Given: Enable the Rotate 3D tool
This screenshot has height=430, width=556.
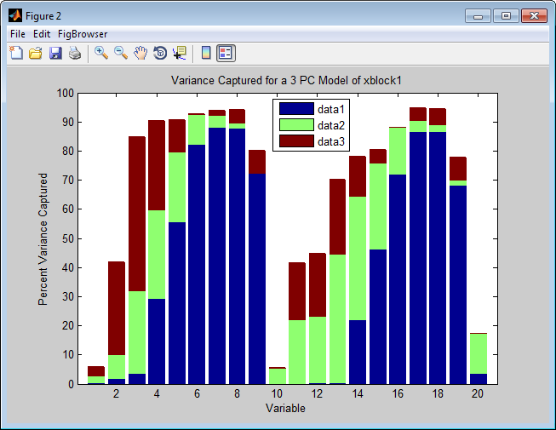Looking at the screenshot, I should point(160,53).
